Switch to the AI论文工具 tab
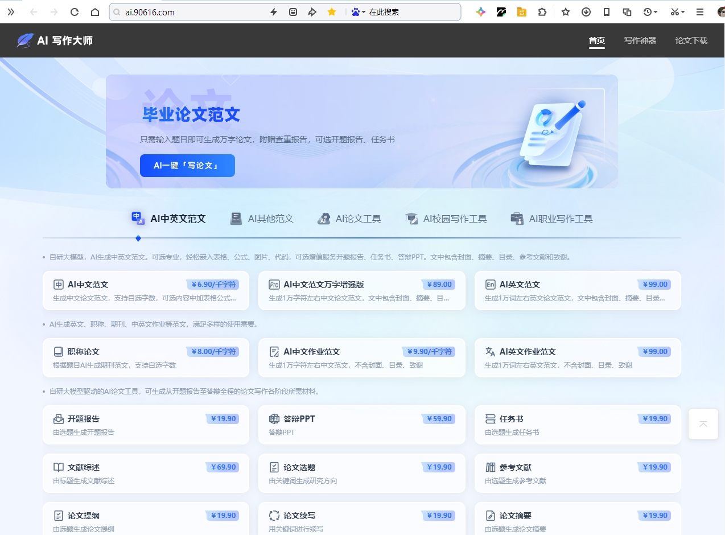This screenshot has width=725, height=535. pyautogui.click(x=349, y=219)
